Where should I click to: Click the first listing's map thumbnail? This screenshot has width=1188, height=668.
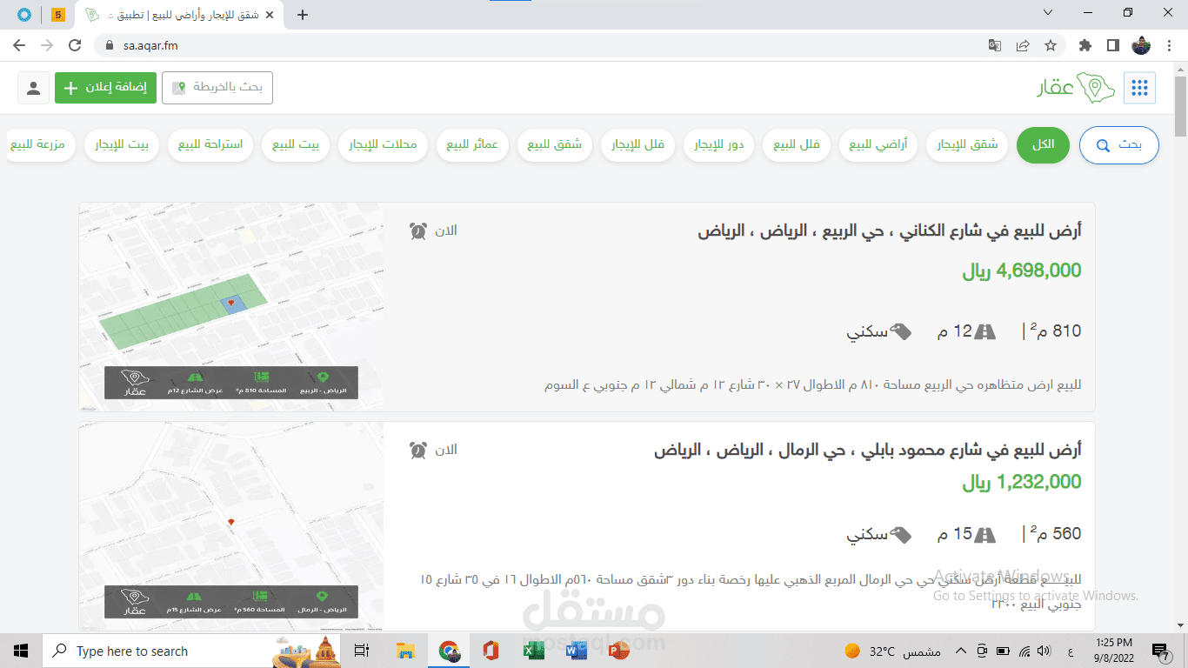230,306
